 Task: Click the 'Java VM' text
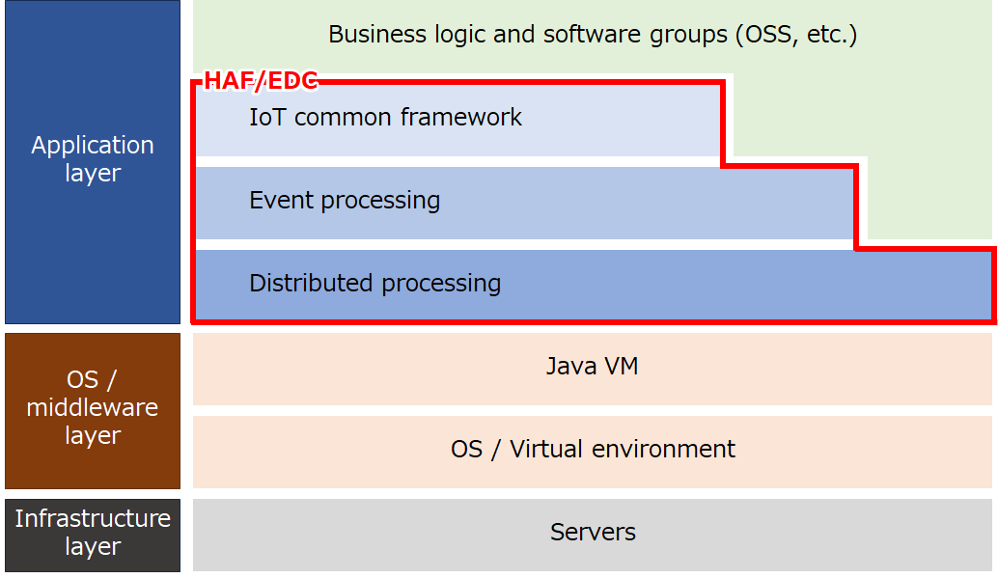(x=592, y=366)
